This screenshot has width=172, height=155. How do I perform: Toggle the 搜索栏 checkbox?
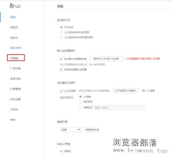click(x=61, y=151)
